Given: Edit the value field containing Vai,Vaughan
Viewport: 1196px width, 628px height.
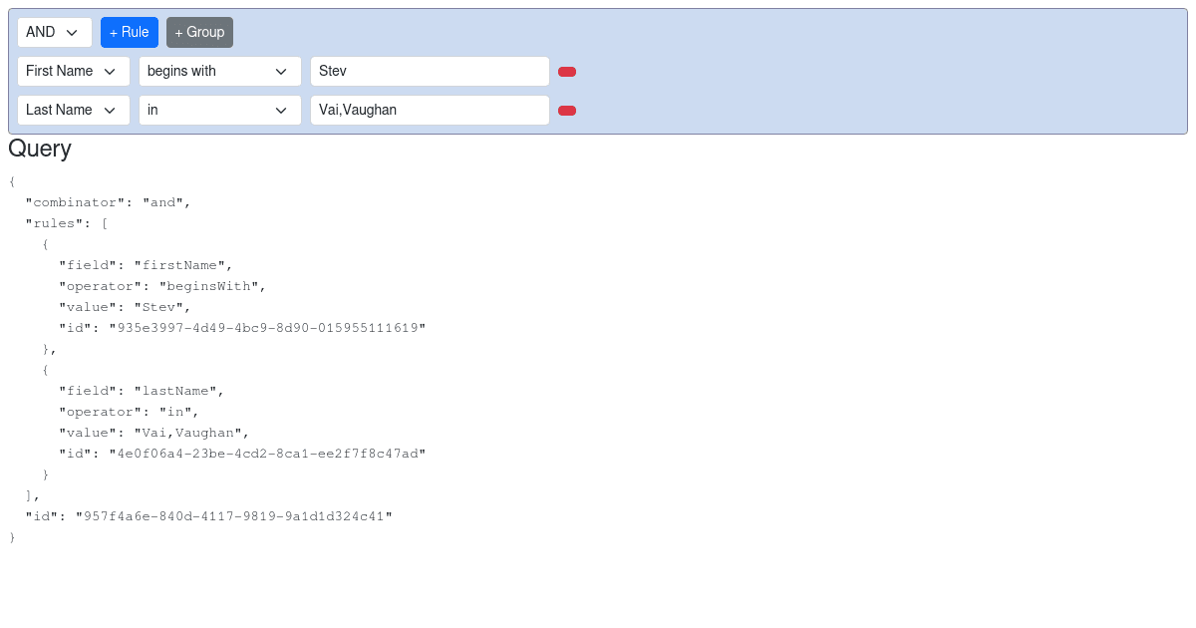Looking at the screenshot, I should click(430, 110).
